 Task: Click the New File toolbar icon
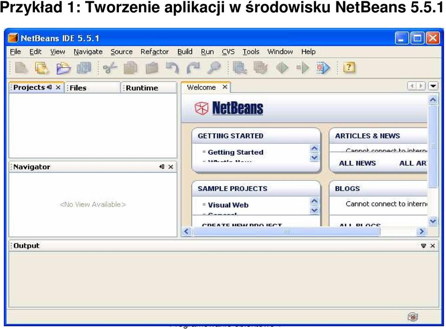21,68
